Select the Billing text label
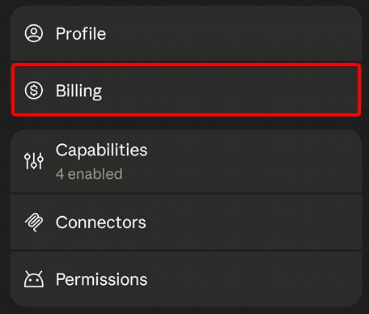Screen dimensions: 369x314 click(78, 91)
